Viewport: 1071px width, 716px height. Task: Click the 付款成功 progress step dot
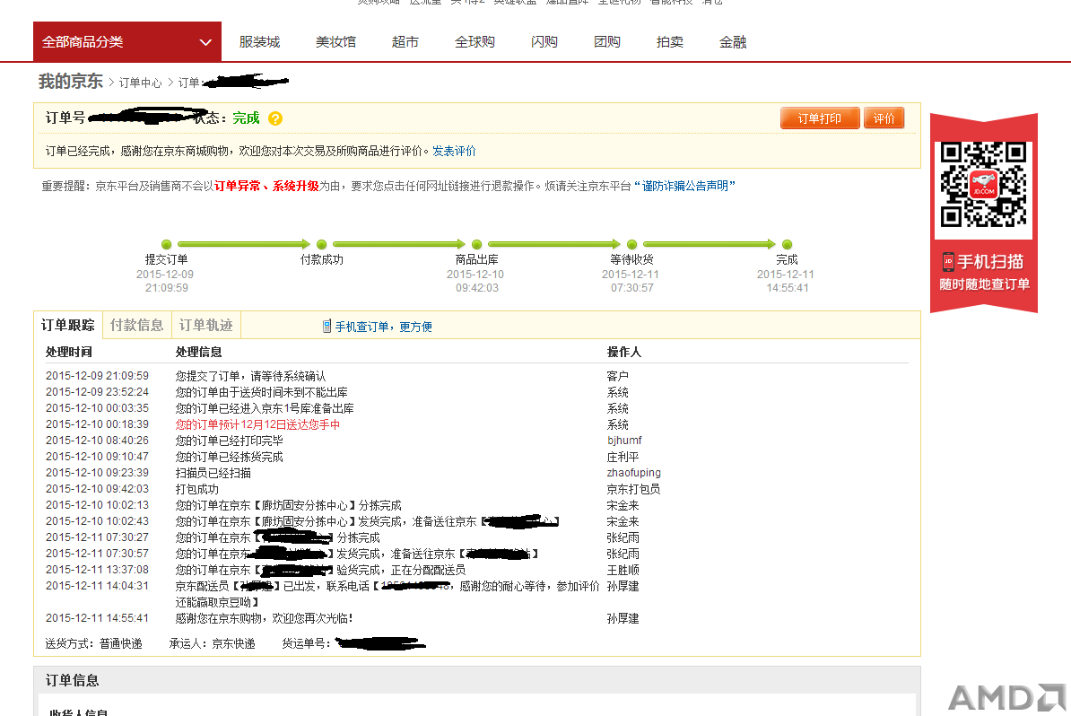[x=322, y=245]
